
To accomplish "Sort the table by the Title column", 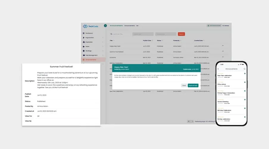I will pos(112,41).
